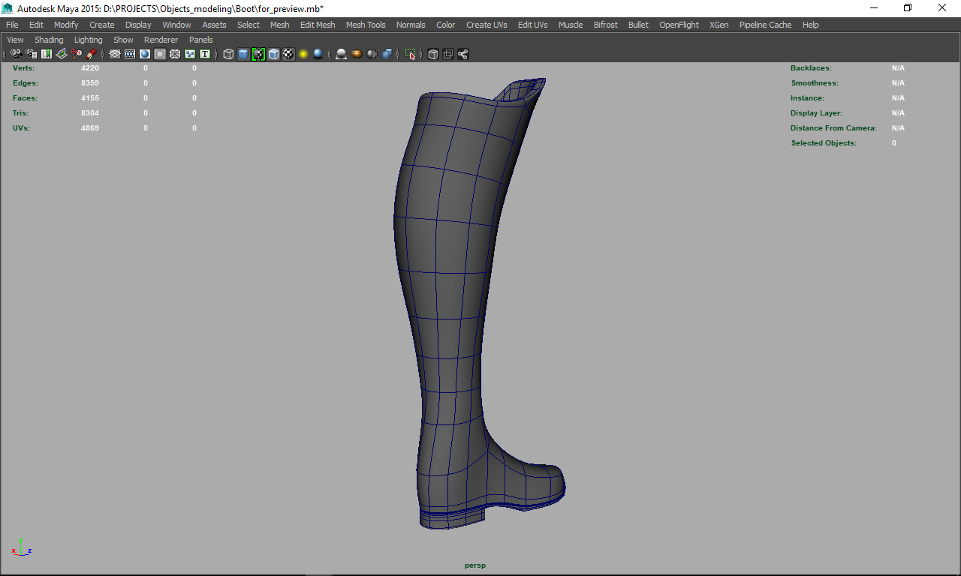Toggle the viewport Grid display
The width and height of the screenshot is (961, 576).
tap(115, 54)
